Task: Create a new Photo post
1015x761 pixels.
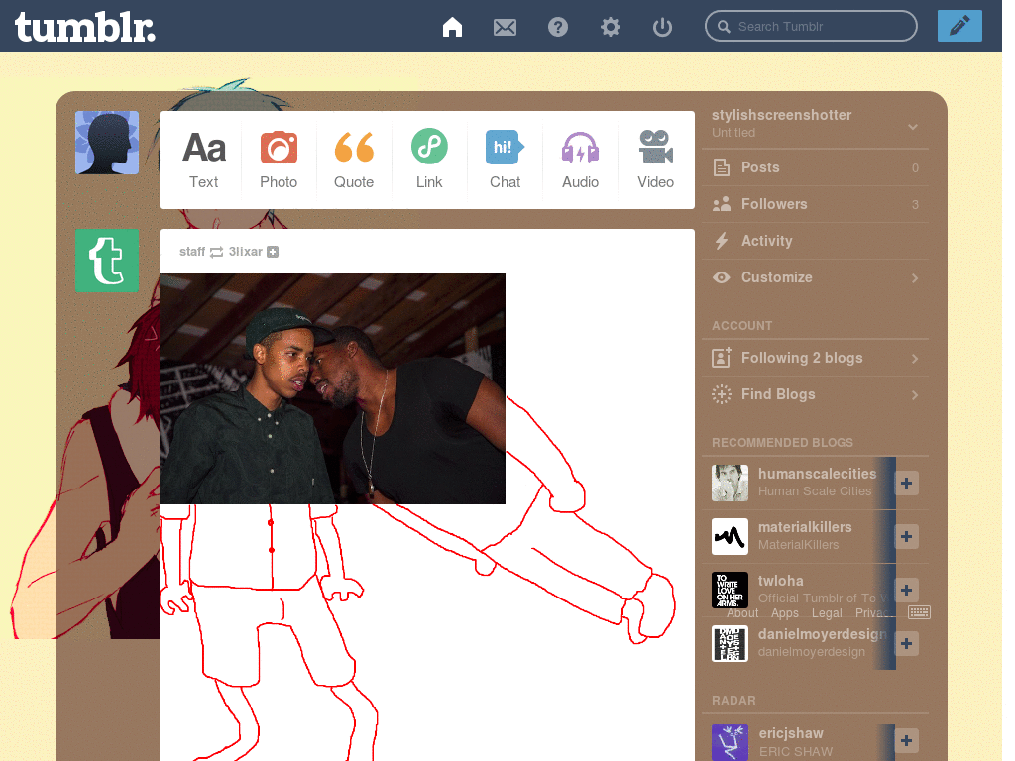Action: point(279,160)
